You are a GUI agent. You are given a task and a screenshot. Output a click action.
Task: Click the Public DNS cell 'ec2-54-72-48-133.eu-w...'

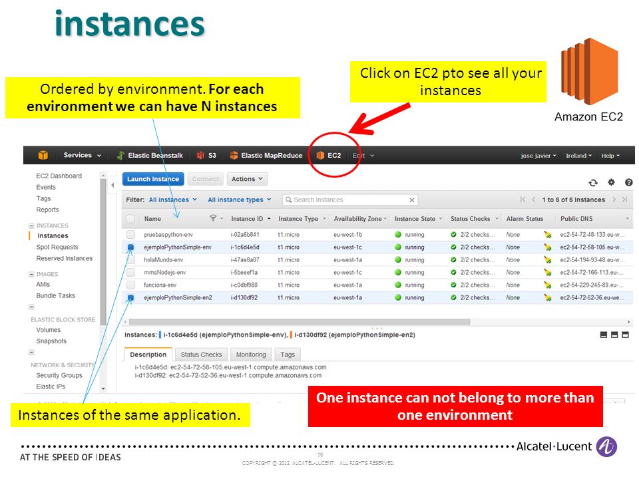coord(592,235)
